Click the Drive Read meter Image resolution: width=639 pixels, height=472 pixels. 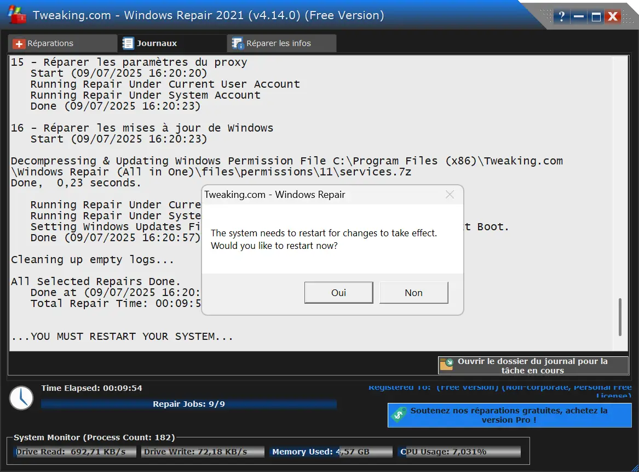[x=75, y=452]
